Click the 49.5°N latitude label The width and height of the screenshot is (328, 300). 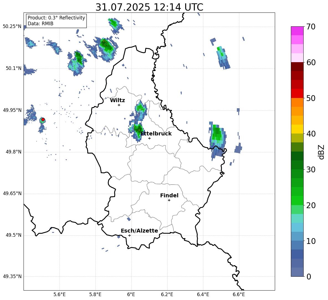[x=14, y=235]
